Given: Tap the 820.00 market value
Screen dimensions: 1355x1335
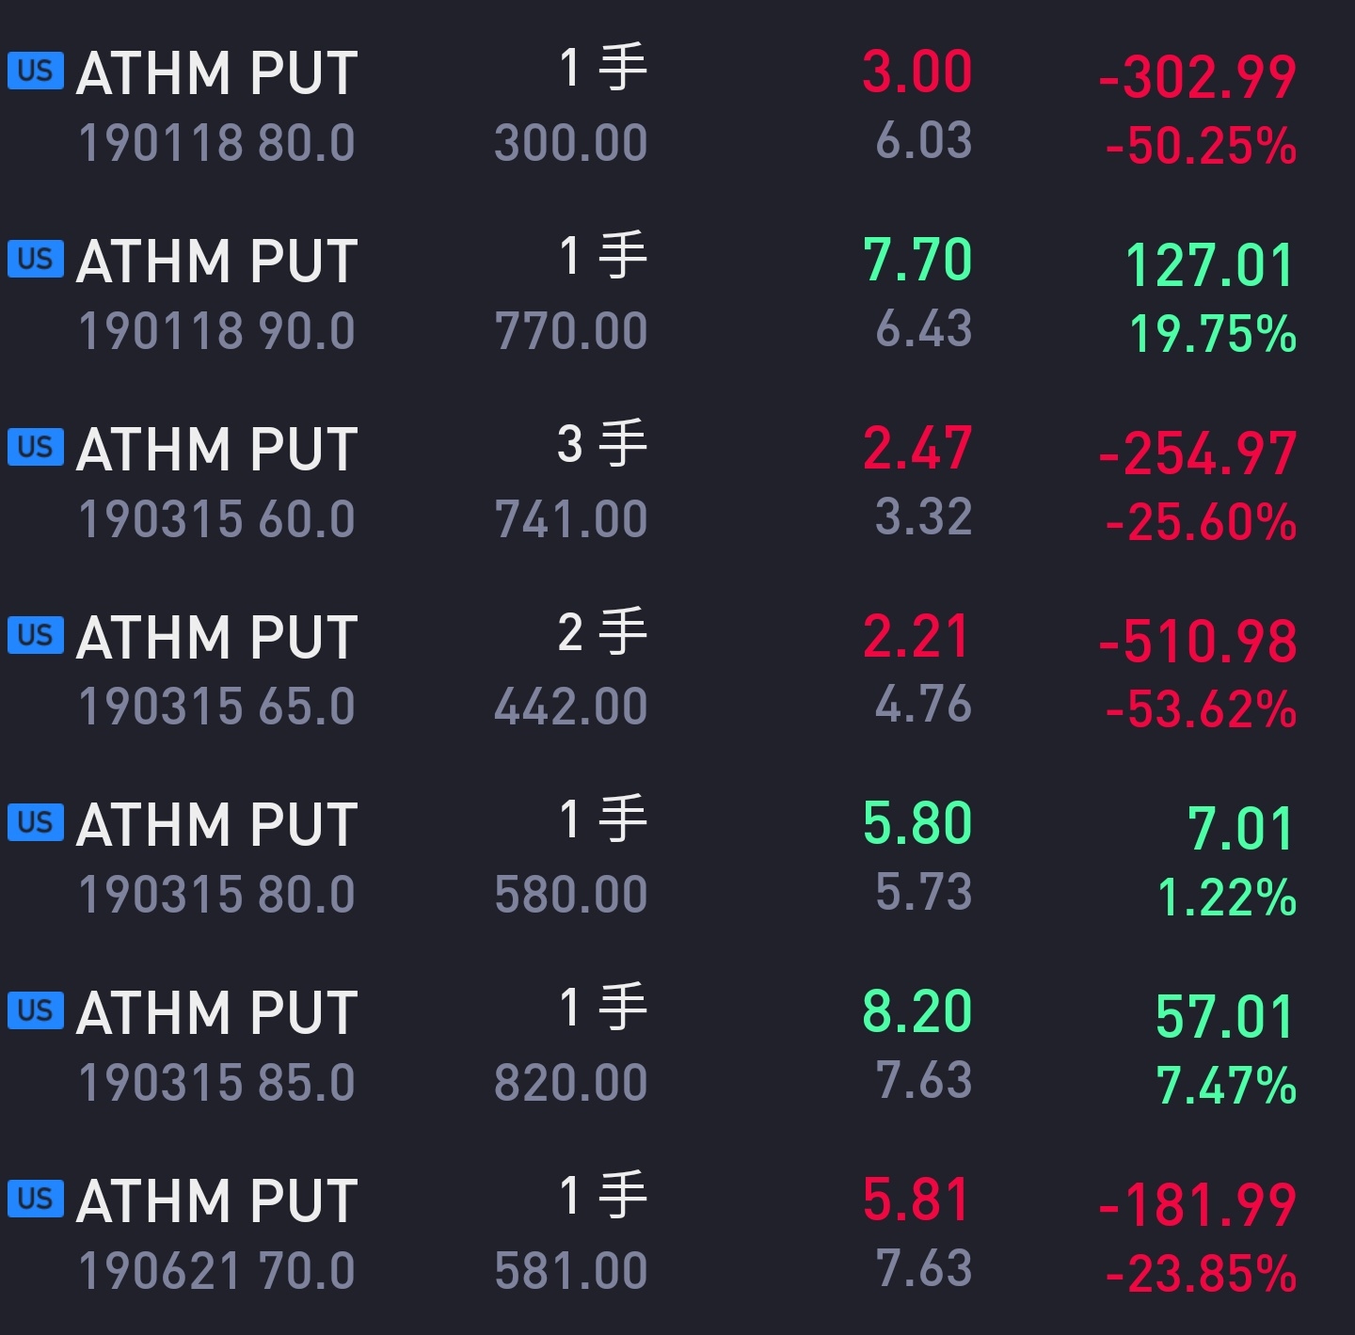Looking at the screenshot, I should pos(571,1082).
